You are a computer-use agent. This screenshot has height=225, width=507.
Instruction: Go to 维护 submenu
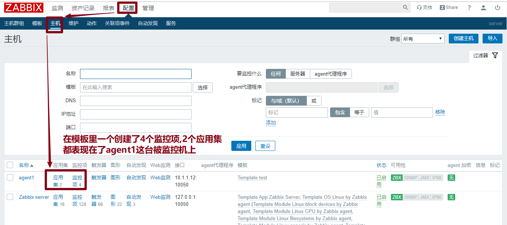click(x=74, y=23)
